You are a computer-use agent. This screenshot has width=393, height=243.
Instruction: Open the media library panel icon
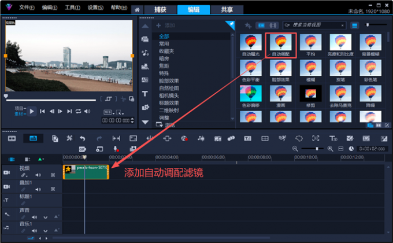tap(145, 39)
